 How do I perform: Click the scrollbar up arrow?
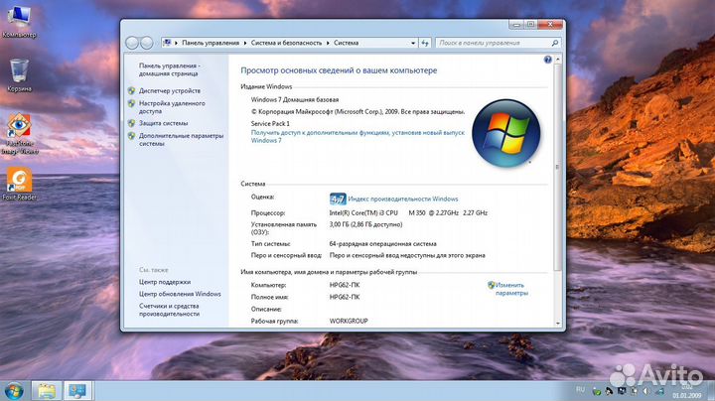[558, 60]
